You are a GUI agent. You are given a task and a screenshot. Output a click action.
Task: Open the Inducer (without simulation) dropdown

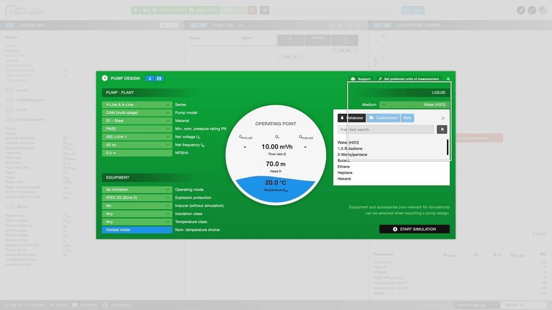point(137,205)
